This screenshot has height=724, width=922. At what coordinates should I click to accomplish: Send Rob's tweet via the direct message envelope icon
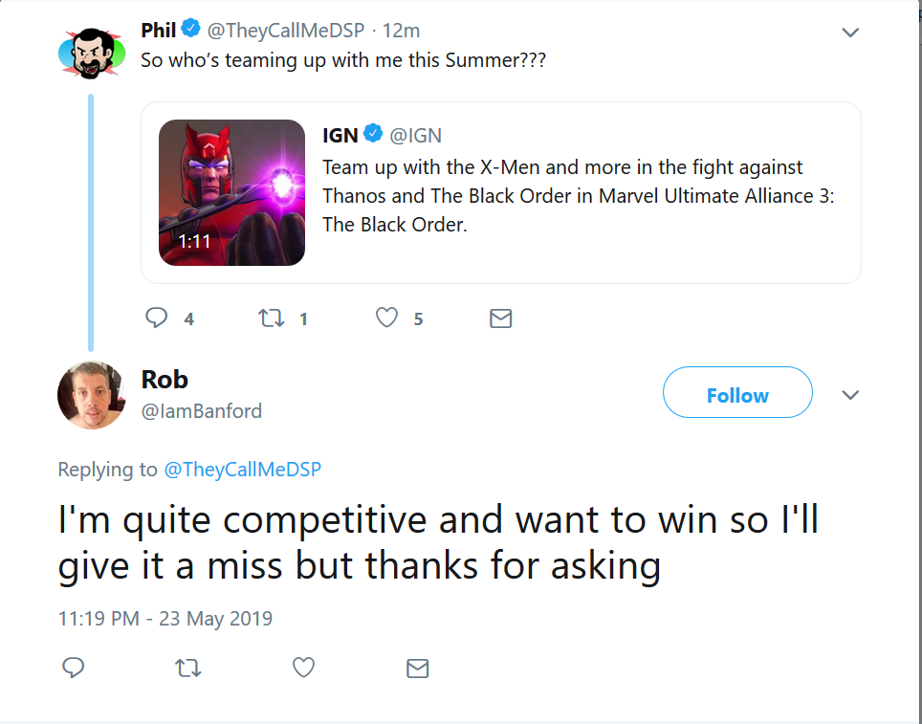pyautogui.click(x=418, y=669)
